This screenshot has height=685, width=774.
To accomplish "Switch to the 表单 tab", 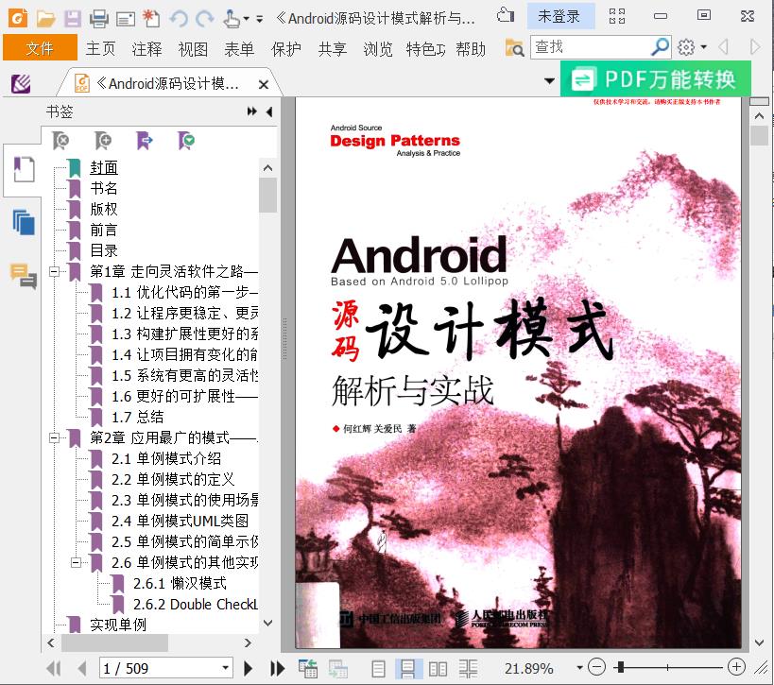I will 239,49.
